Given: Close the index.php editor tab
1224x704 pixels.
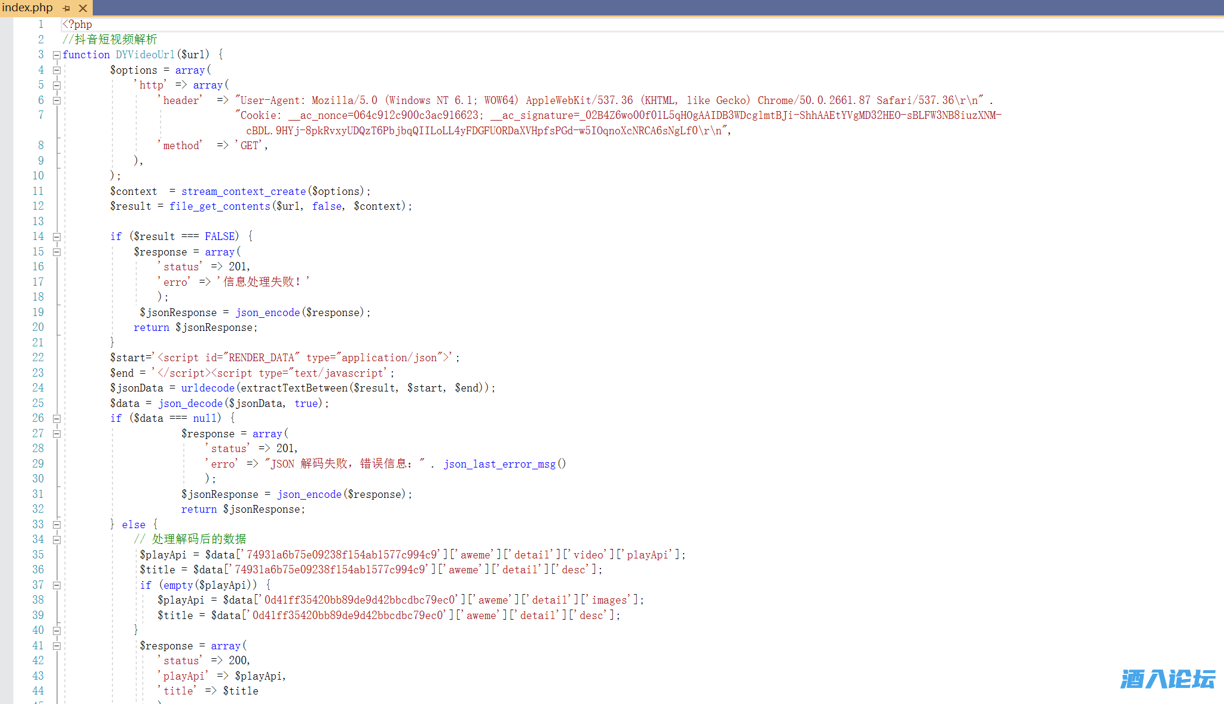Looking at the screenshot, I should point(83,8).
